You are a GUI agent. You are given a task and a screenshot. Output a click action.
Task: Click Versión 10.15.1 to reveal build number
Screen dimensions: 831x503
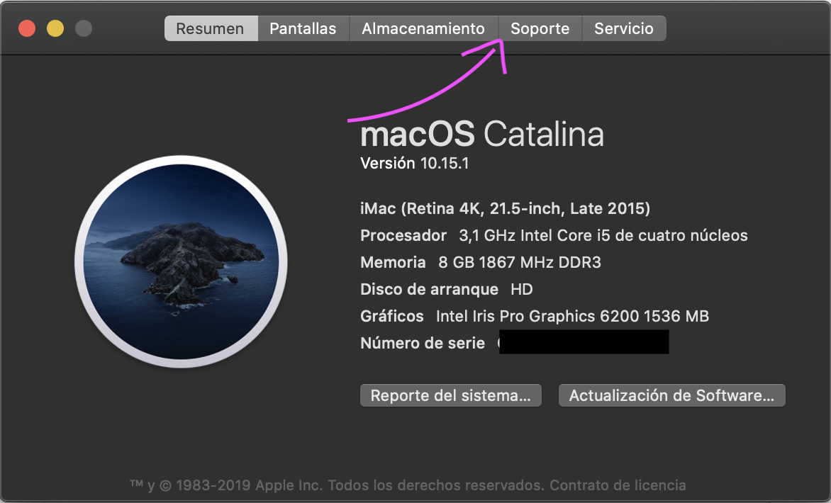[415, 164]
